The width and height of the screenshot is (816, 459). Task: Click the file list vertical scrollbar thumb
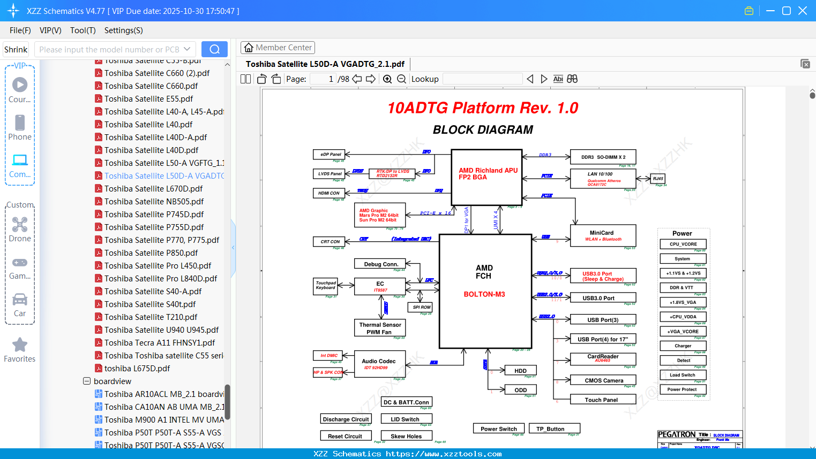pyautogui.click(x=227, y=402)
